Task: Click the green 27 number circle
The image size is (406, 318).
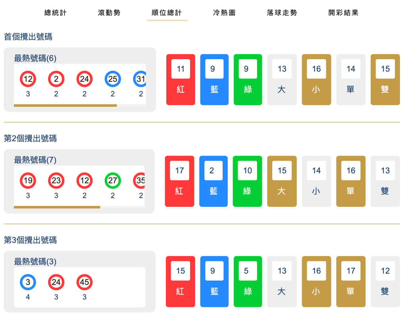Action: point(113,181)
